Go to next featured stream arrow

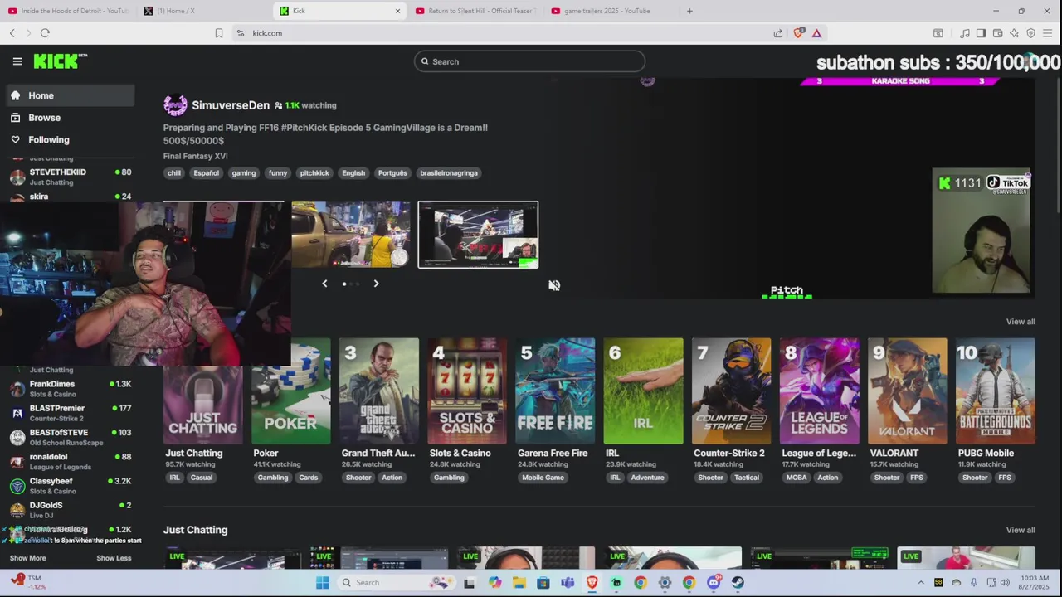click(376, 284)
